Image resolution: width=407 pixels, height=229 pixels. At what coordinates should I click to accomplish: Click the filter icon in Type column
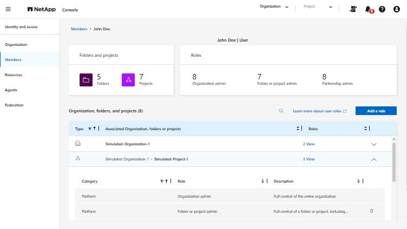click(90, 129)
